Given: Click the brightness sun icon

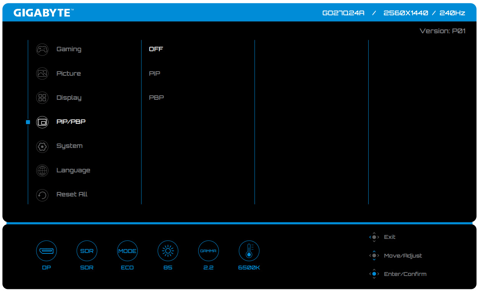Looking at the screenshot, I should click(x=168, y=251).
